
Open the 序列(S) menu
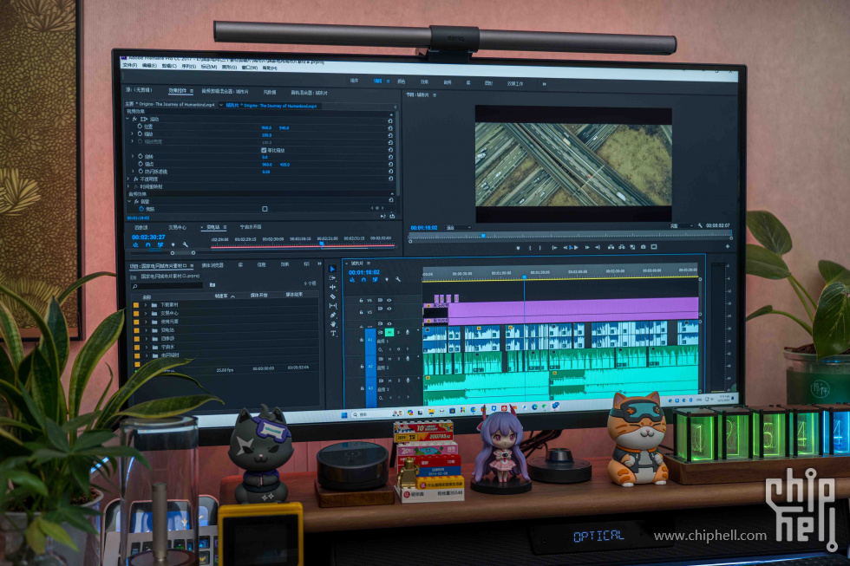click(189, 66)
